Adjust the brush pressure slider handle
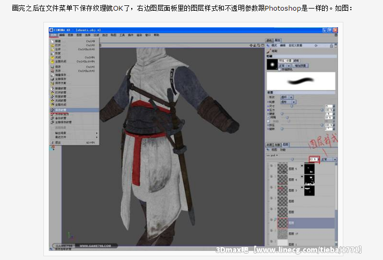The height and width of the screenshot is (260, 383). pyautogui.click(x=322, y=110)
